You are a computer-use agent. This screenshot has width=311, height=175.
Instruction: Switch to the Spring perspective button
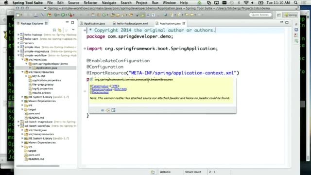pyautogui.click(x=291, y=15)
